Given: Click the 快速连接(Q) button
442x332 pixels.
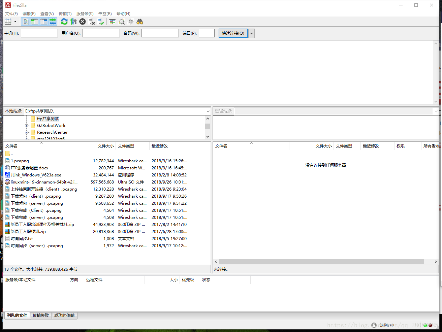Looking at the screenshot, I should click(233, 33).
